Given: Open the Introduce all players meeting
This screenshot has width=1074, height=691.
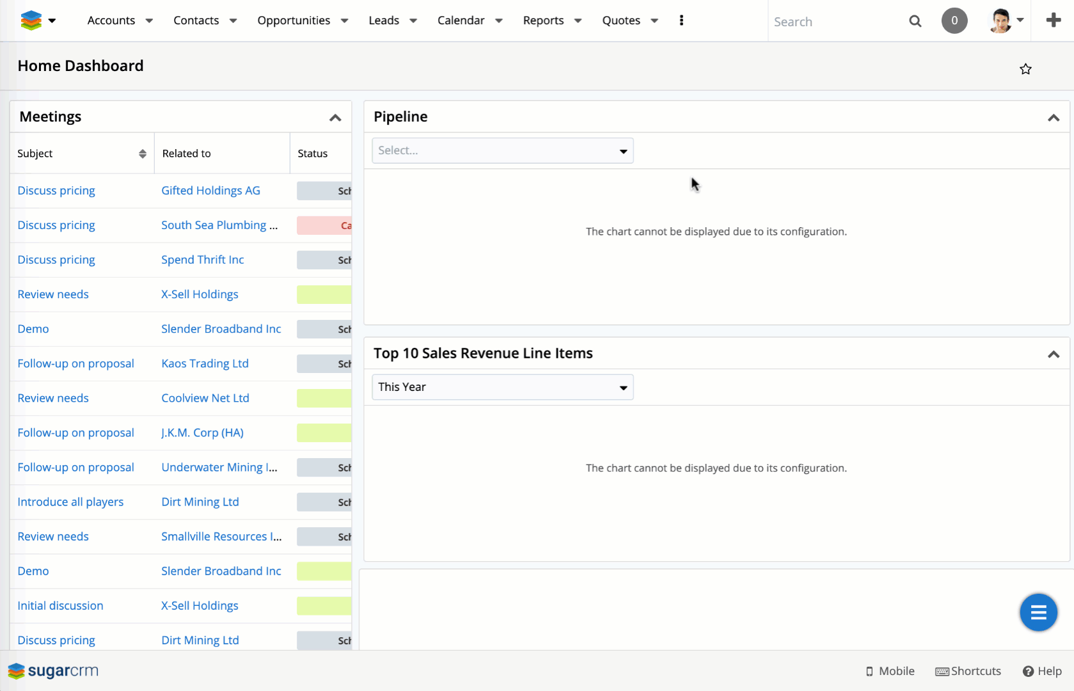Looking at the screenshot, I should (70, 502).
